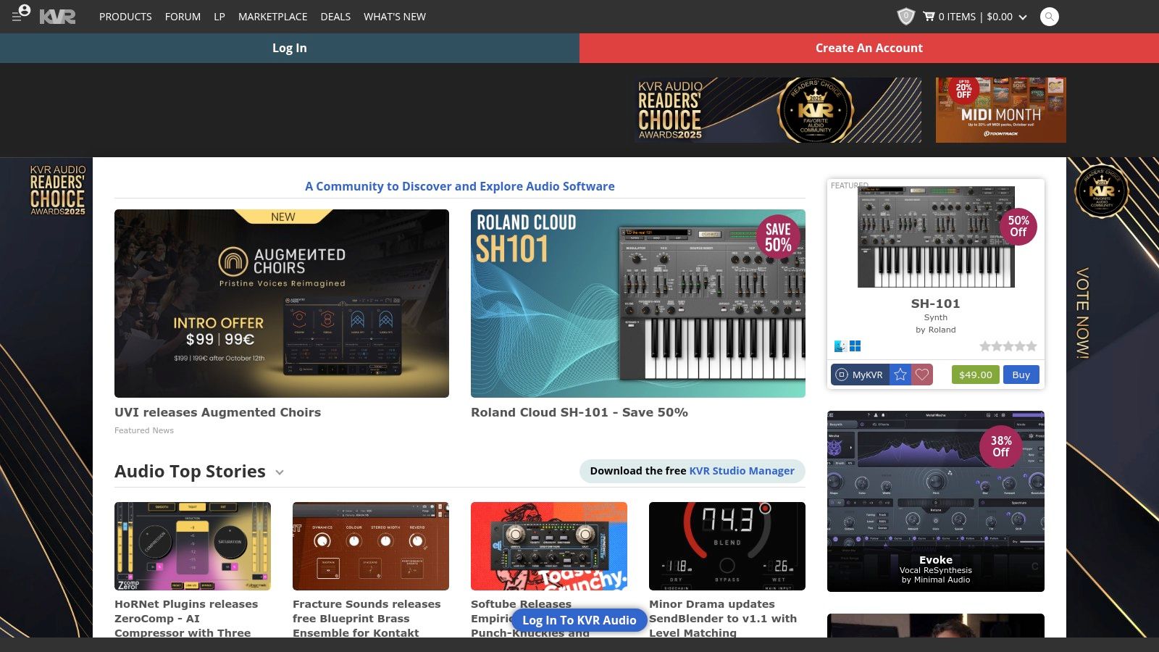
Task: Click the community tagline heading
Action: click(460, 186)
